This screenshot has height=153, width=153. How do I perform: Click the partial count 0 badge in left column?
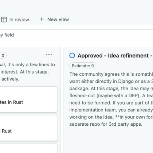coord(3,55)
